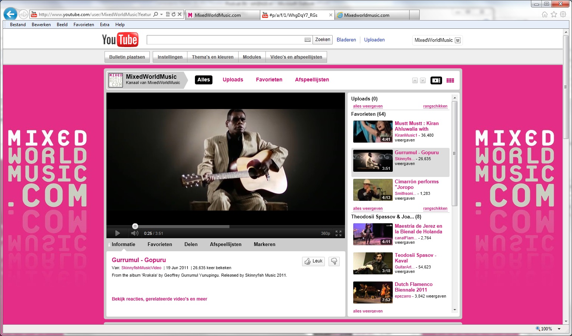This screenshot has height=336, width=572.
Task: Open the Teodosii Spasov - Kaval video link
Action: click(x=416, y=258)
